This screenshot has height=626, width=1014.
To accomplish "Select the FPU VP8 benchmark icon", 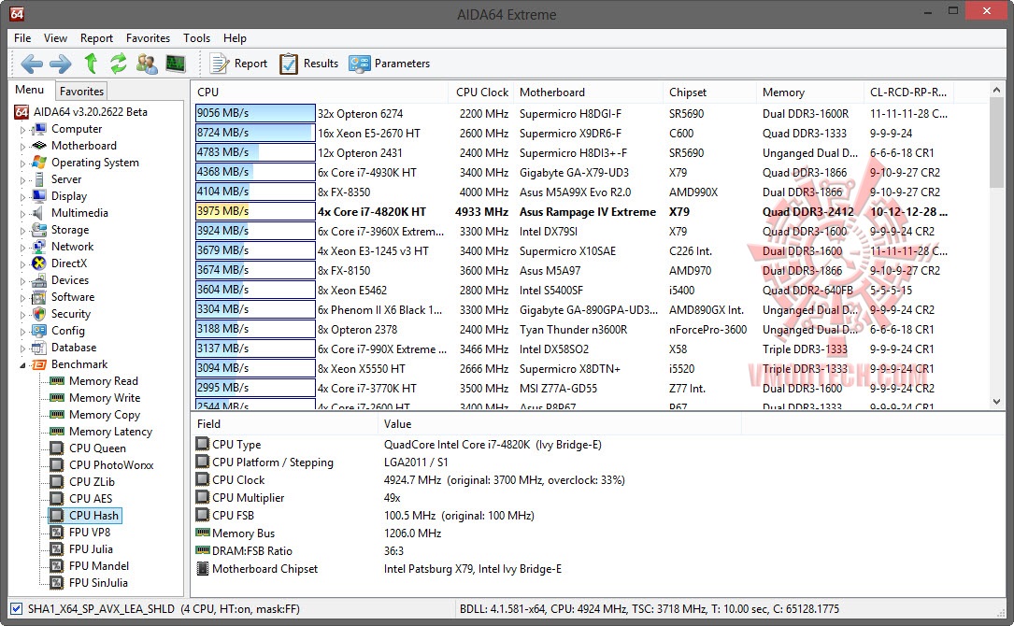I will point(58,533).
